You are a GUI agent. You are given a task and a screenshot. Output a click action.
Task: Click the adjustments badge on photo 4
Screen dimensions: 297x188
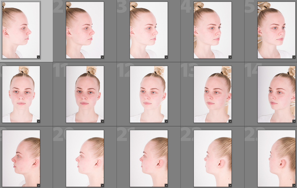[230, 57]
